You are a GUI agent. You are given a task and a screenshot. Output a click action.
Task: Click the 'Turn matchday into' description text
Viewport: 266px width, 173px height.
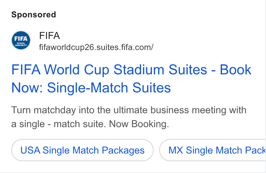pos(52,110)
